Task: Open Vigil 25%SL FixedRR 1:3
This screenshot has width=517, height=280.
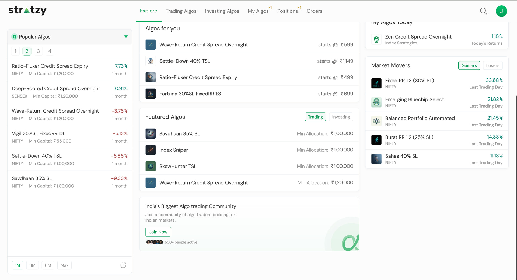Action: [69, 137]
